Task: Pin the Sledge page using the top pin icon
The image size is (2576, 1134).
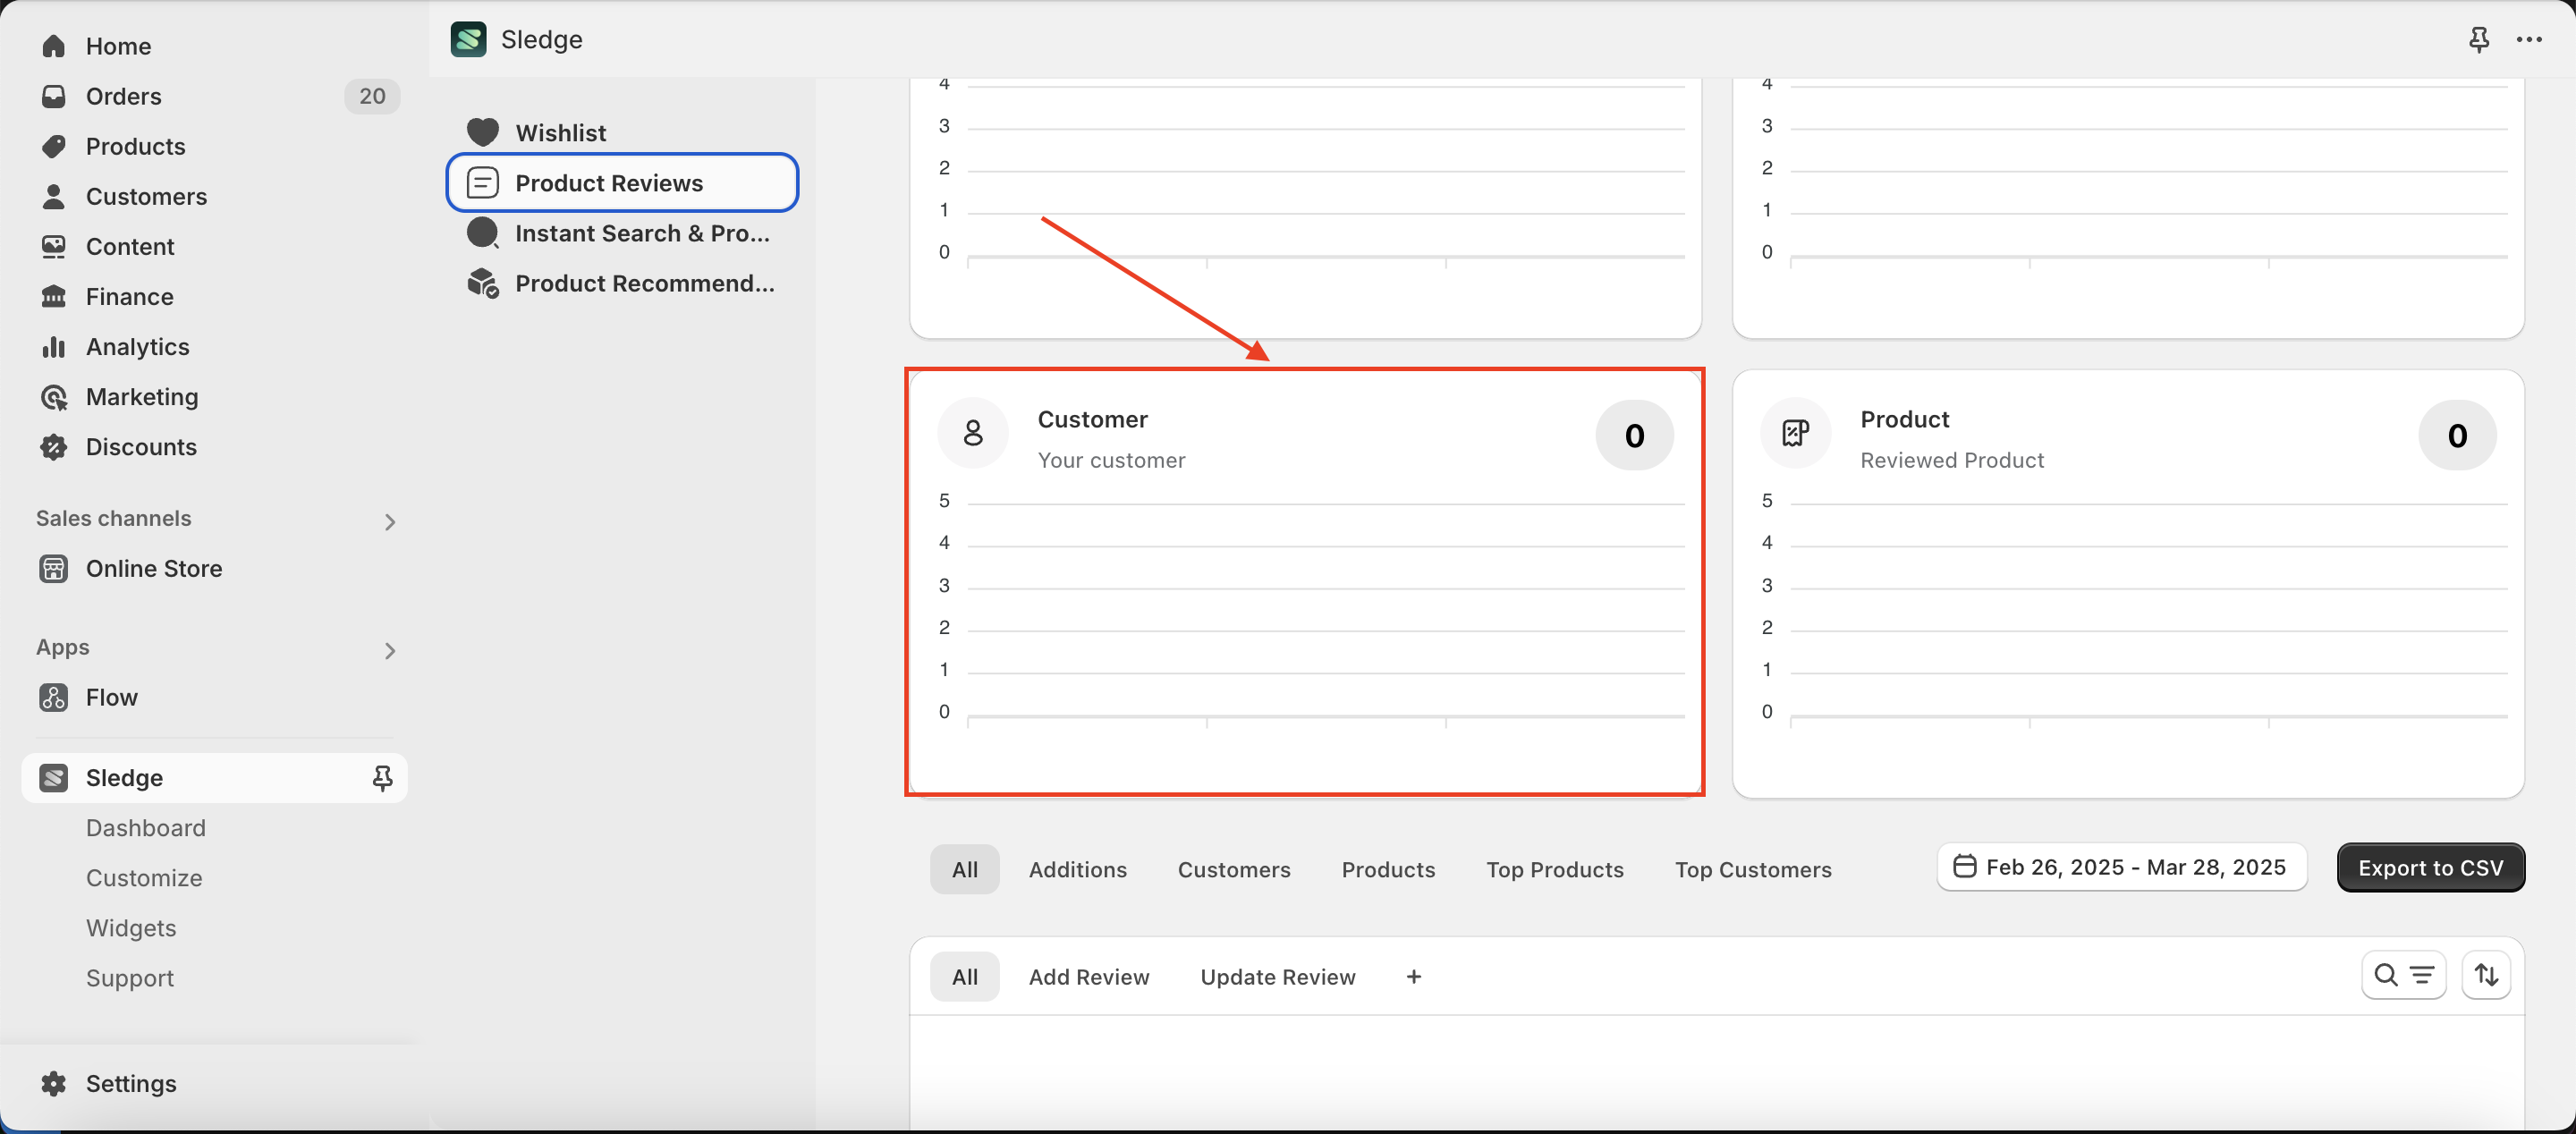Action: tap(2479, 39)
